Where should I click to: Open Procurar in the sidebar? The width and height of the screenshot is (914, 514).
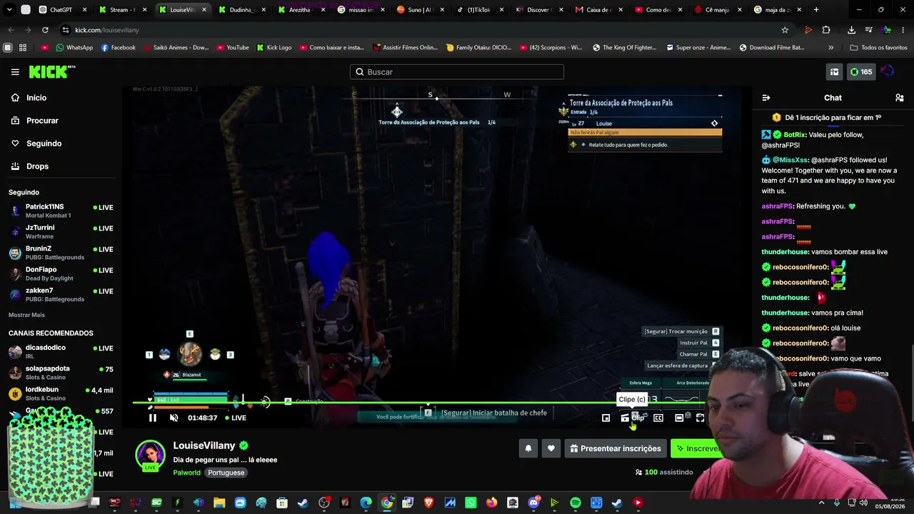coord(42,121)
